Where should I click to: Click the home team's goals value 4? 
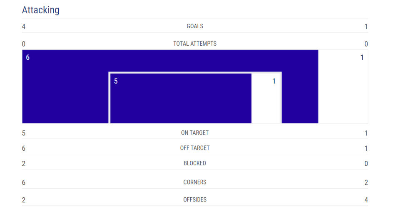[24, 27]
